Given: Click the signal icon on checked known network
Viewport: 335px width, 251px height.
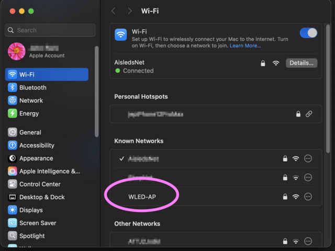Looking at the screenshot, I should [296, 158].
